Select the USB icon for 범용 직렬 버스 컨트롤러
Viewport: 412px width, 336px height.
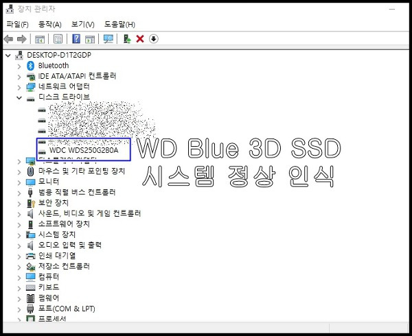coord(30,192)
